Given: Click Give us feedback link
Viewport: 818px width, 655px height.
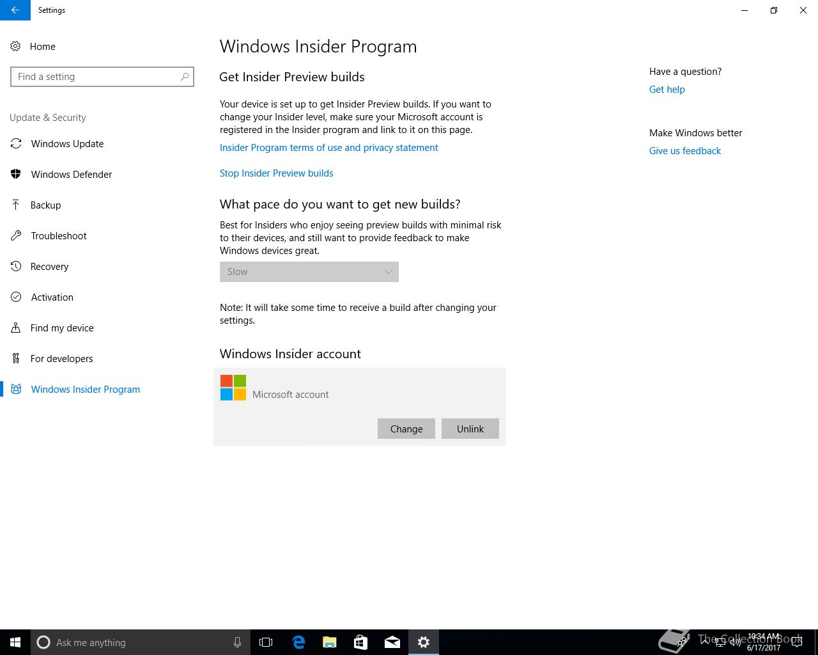Looking at the screenshot, I should [x=685, y=151].
